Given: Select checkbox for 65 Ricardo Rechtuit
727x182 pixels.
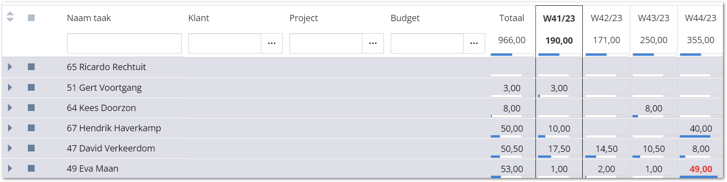Looking at the screenshot, I should coord(31,67).
